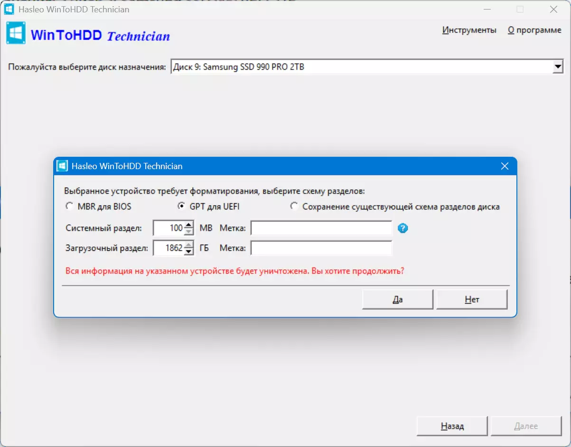
Task: Click the blue help question mark icon
Action: [x=403, y=228]
